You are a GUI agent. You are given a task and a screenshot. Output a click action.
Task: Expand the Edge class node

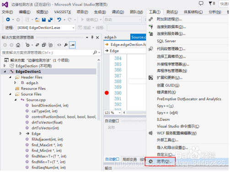pyautogui.click(x=21, y=133)
